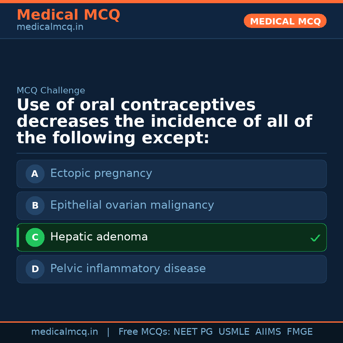Click "FMGE" in the footer

click(x=299, y=332)
